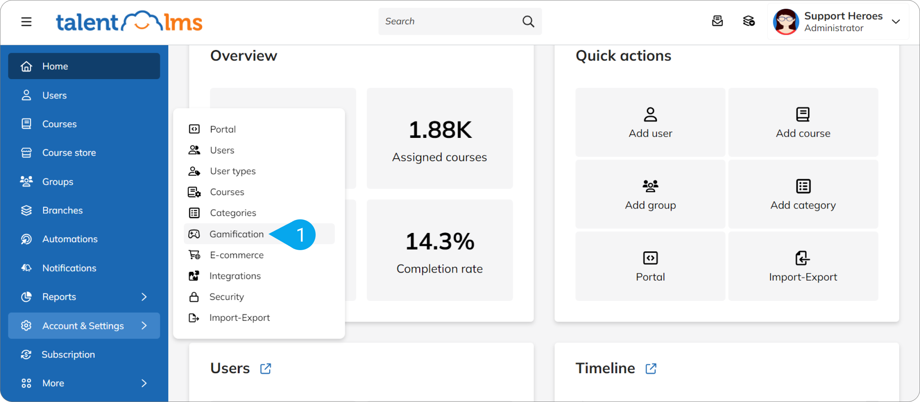
Task: Select Portal in the settings flyout
Action: (259, 129)
